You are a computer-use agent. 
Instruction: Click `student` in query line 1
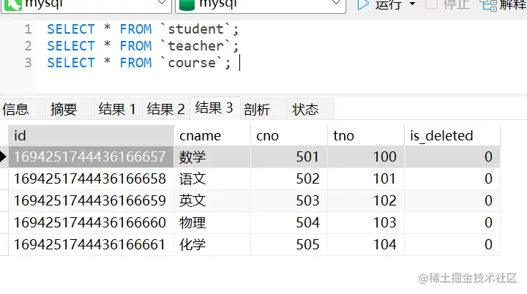point(195,29)
